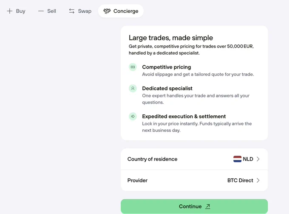Click the handshake Concierge icon

pos(107,11)
